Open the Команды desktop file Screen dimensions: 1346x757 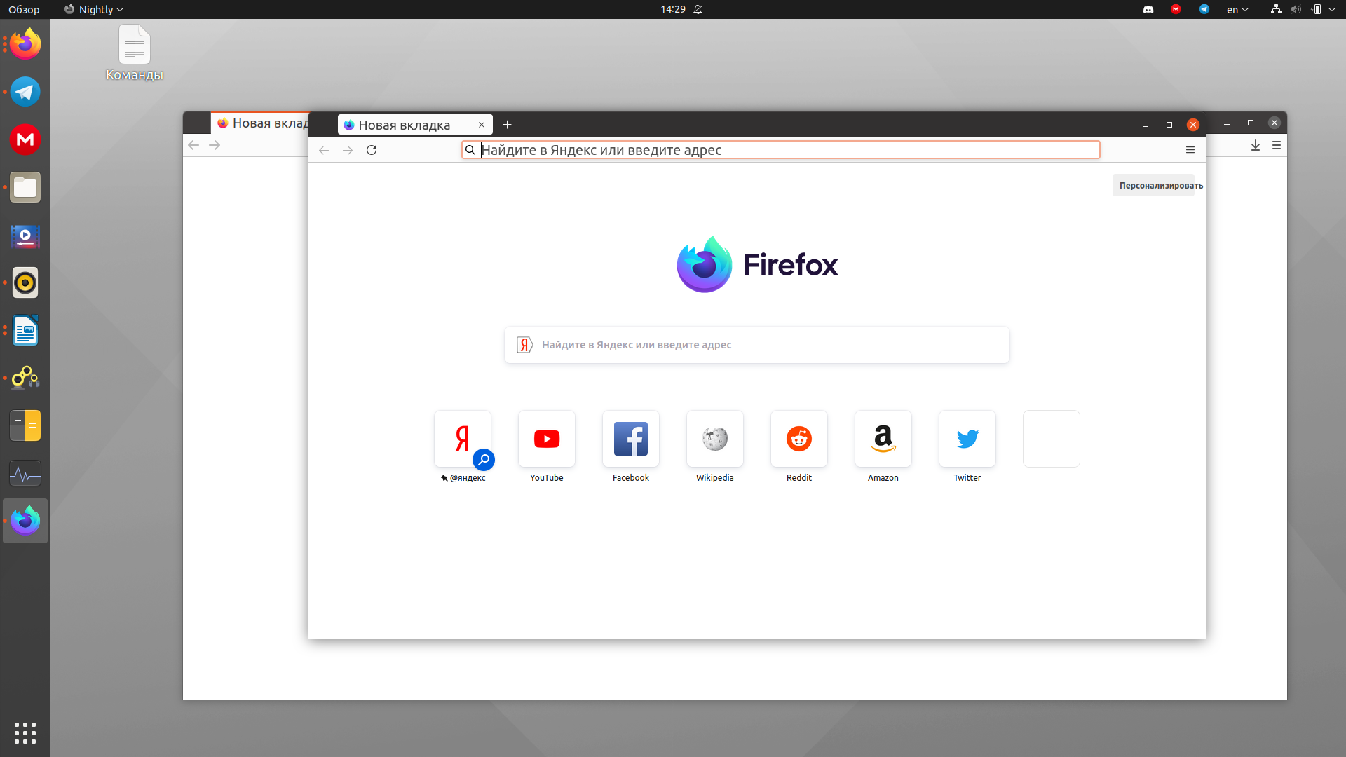[x=135, y=53]
